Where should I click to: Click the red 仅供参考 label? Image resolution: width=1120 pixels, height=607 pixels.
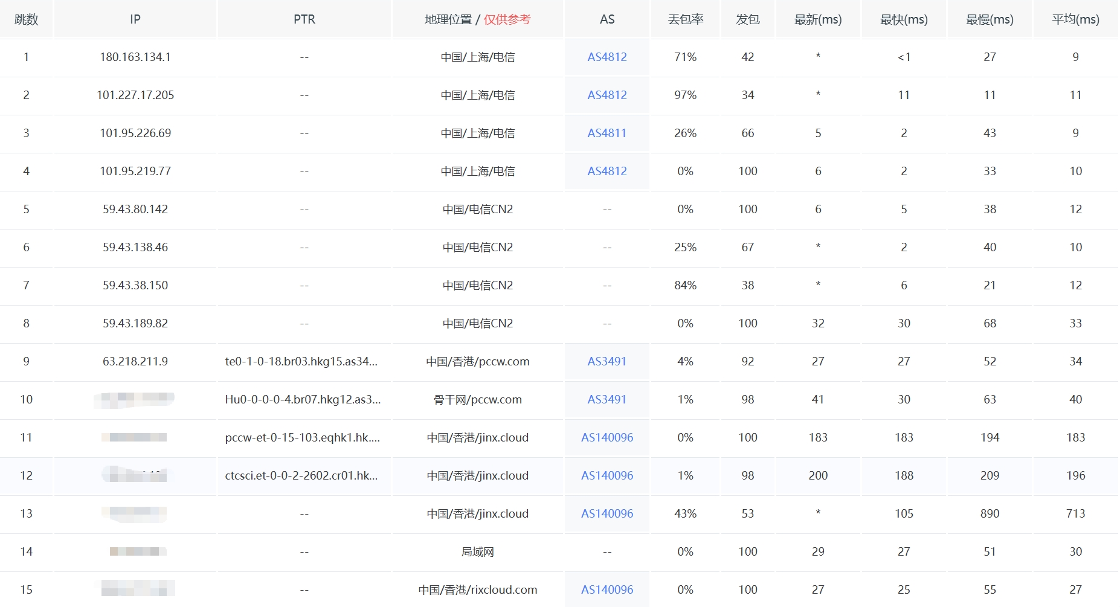507,19
